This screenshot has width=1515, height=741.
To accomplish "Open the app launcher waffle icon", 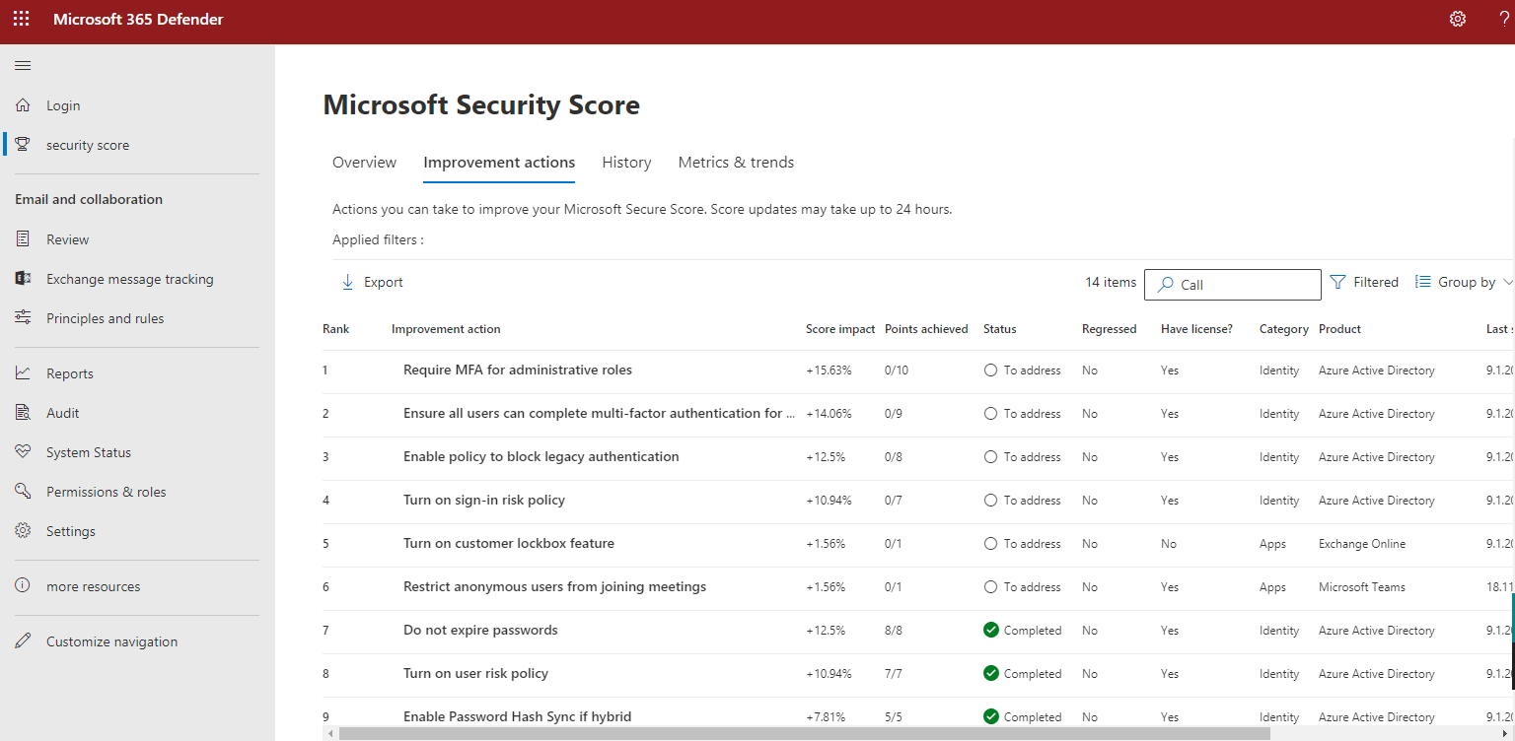I will (x=21, y=19).
